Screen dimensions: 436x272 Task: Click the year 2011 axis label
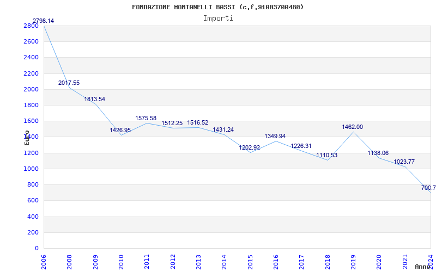tap(147, 262)
